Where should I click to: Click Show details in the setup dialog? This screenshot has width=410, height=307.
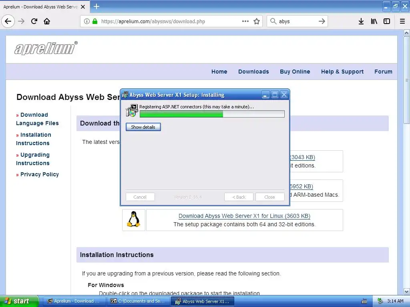[143, 127]
